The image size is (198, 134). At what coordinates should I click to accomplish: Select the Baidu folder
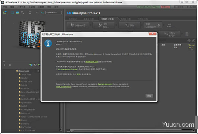tap(24, 120)
